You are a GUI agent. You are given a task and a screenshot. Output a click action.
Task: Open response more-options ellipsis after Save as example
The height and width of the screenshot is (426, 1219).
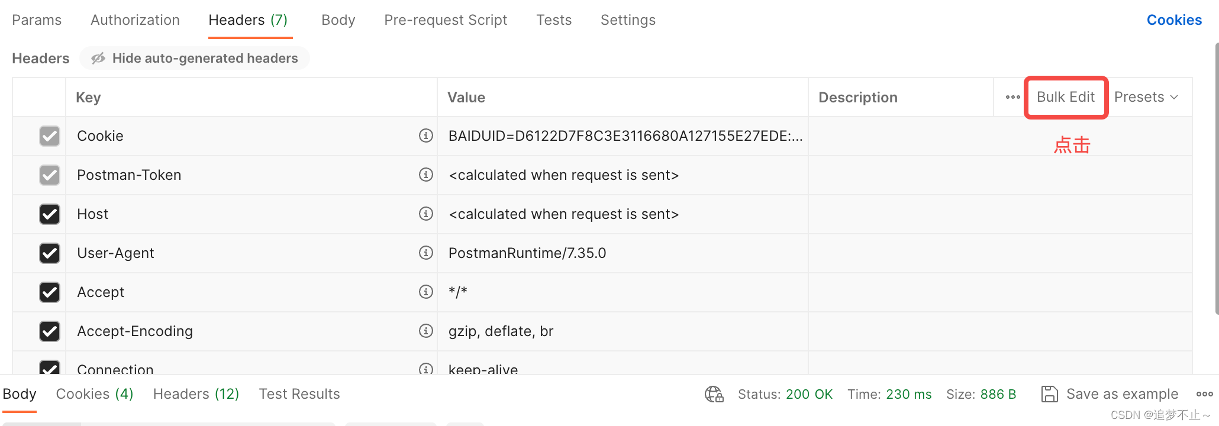[x=1204, y=394]
